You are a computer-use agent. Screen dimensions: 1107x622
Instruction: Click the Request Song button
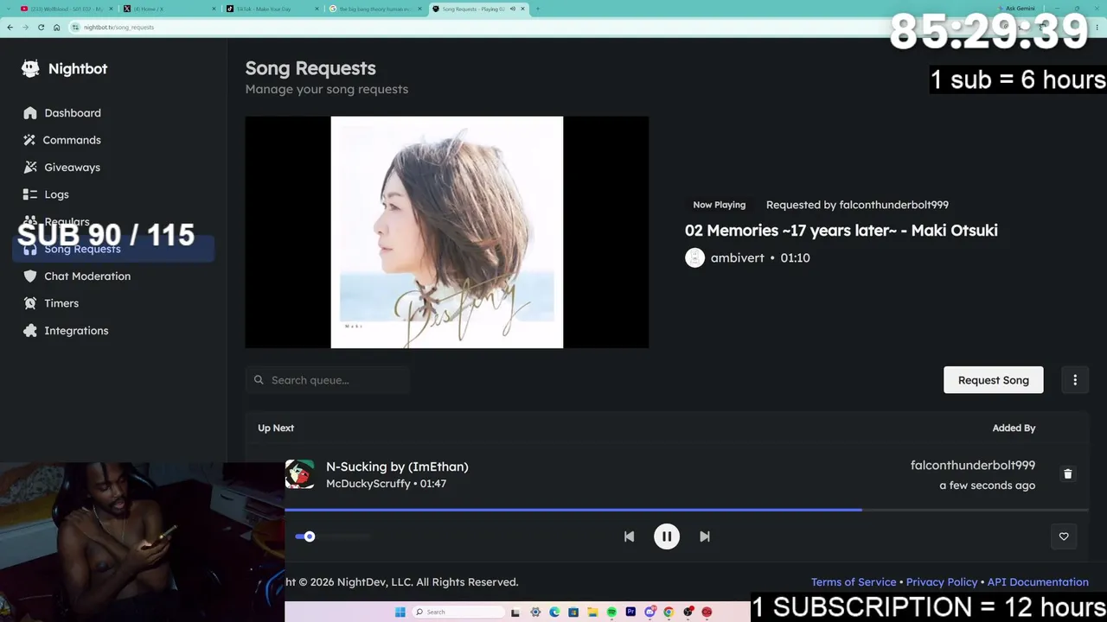click(993, 380)
